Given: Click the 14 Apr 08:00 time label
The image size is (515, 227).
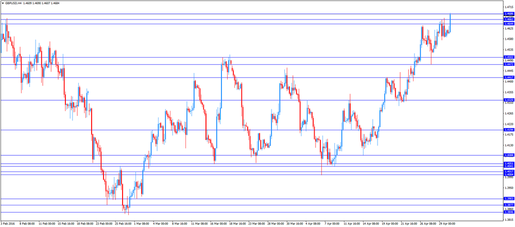Looking at the screenshot, I should (371, 224).
